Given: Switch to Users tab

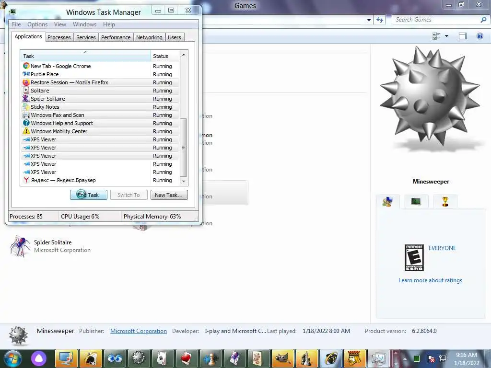Looking at the screenshot, I should 175,37.
